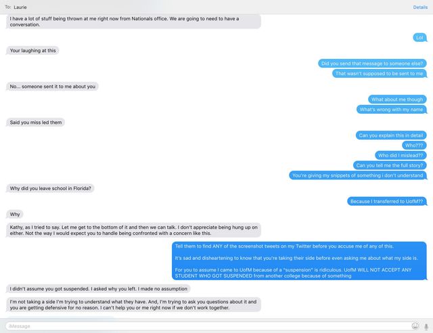Open the emoji picker icon
The width and height of the screenshot is (433, 333).
(x=415, y=326)
